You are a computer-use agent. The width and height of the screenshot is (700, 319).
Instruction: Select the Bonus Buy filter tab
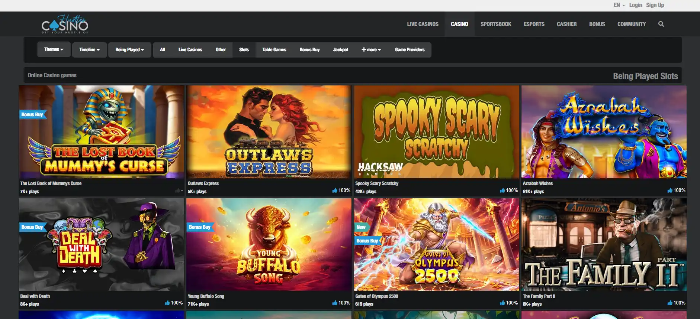(309, 49)
